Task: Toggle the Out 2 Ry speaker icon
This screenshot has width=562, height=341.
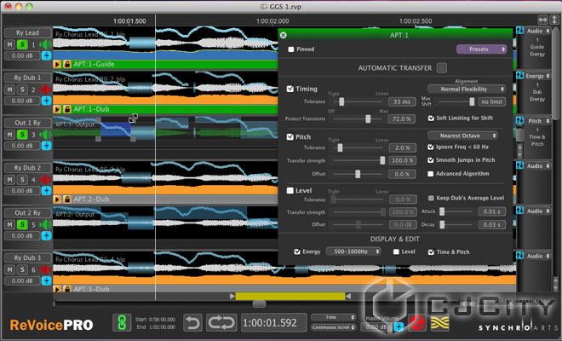Action: point(45,225)
